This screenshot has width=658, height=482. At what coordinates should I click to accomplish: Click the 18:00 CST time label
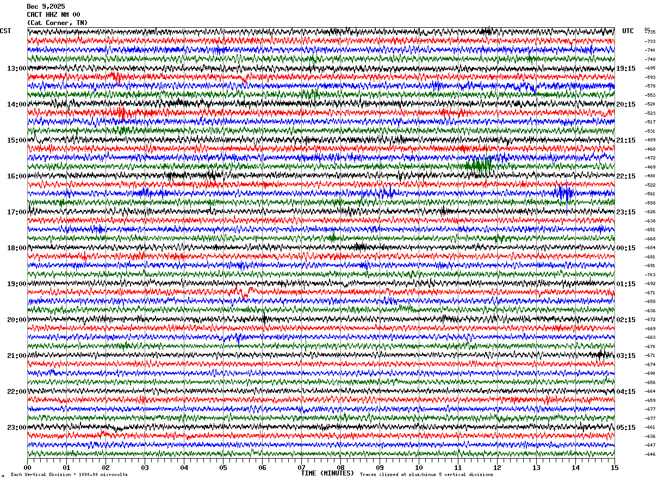(17, 248)
